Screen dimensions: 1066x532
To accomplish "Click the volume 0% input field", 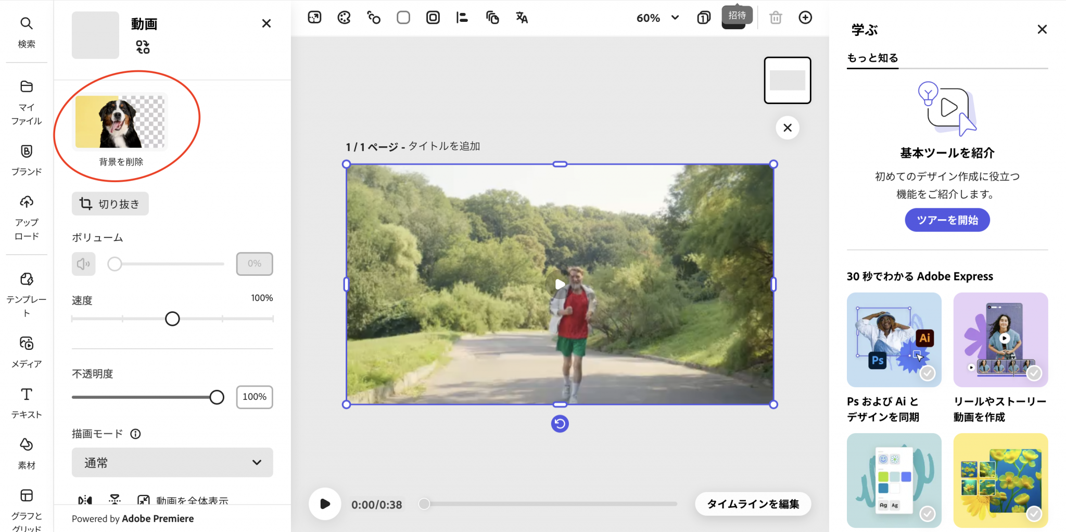I will point(255,264).
